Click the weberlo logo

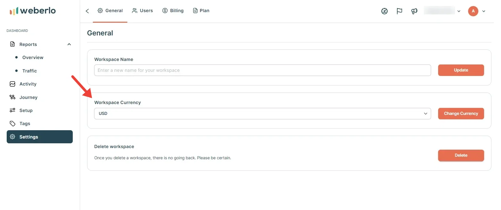point(33,11)
